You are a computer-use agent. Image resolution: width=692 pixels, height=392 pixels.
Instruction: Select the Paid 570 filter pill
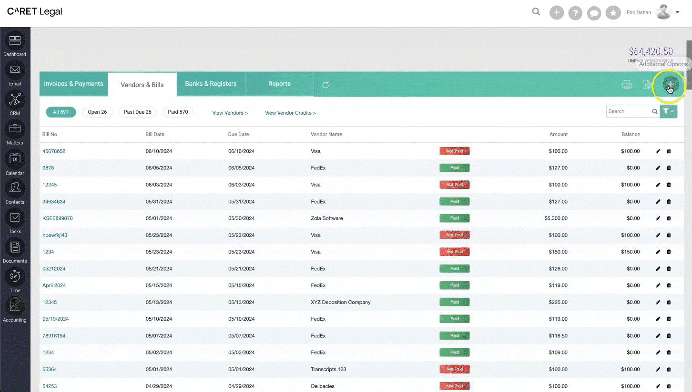point(178,112)
